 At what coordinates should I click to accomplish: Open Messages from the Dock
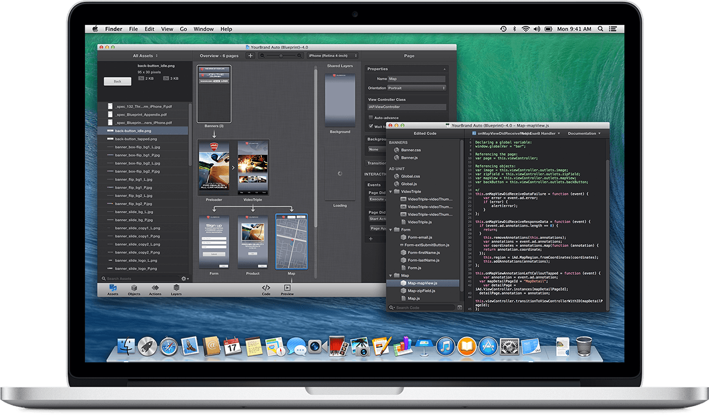[x=296, y=347]
